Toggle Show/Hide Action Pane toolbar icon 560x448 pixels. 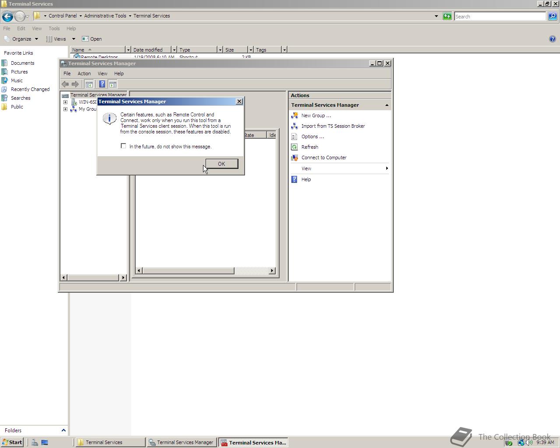(112, 84)
